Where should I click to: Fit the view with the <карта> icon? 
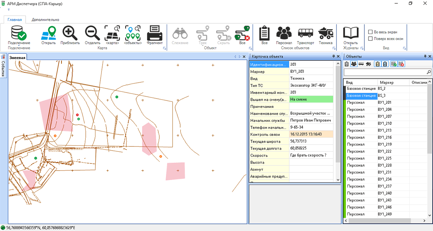tap(112, 33)
